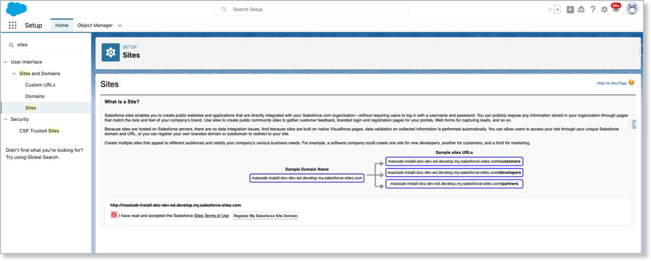
Task: Open Domains in setup tree
Action: (35, 96)
